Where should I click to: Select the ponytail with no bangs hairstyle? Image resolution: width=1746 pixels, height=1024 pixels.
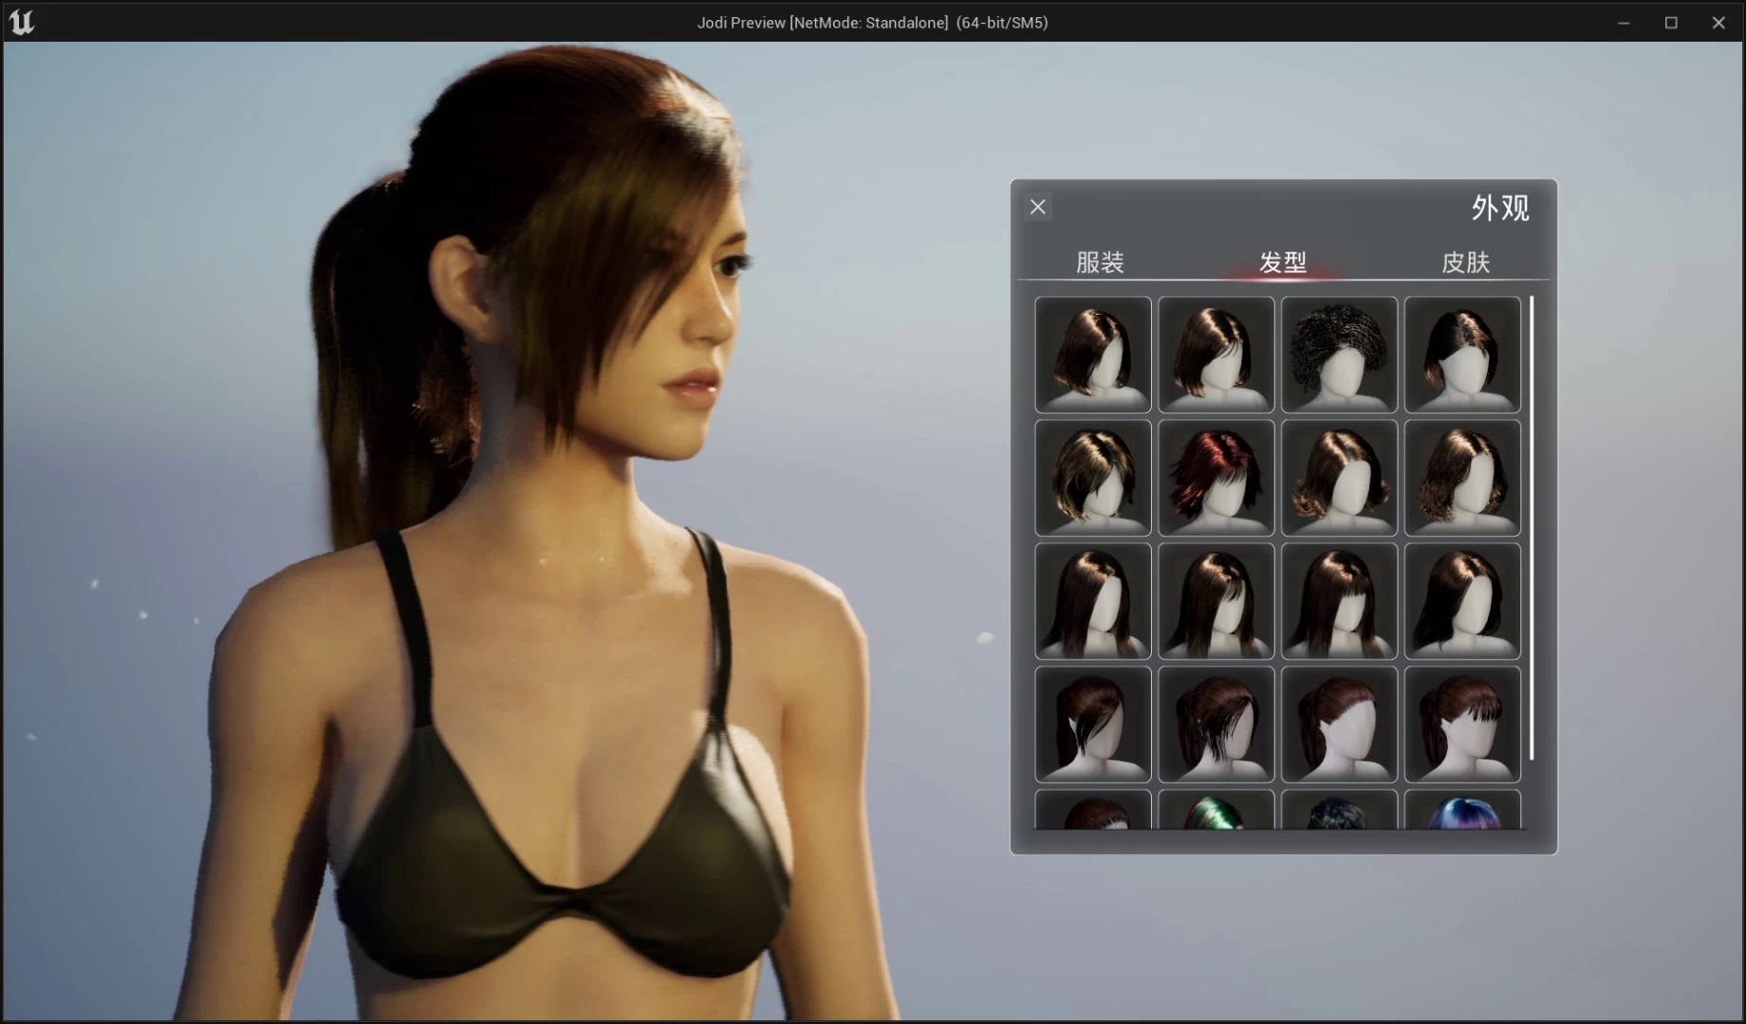point(1339,724)
